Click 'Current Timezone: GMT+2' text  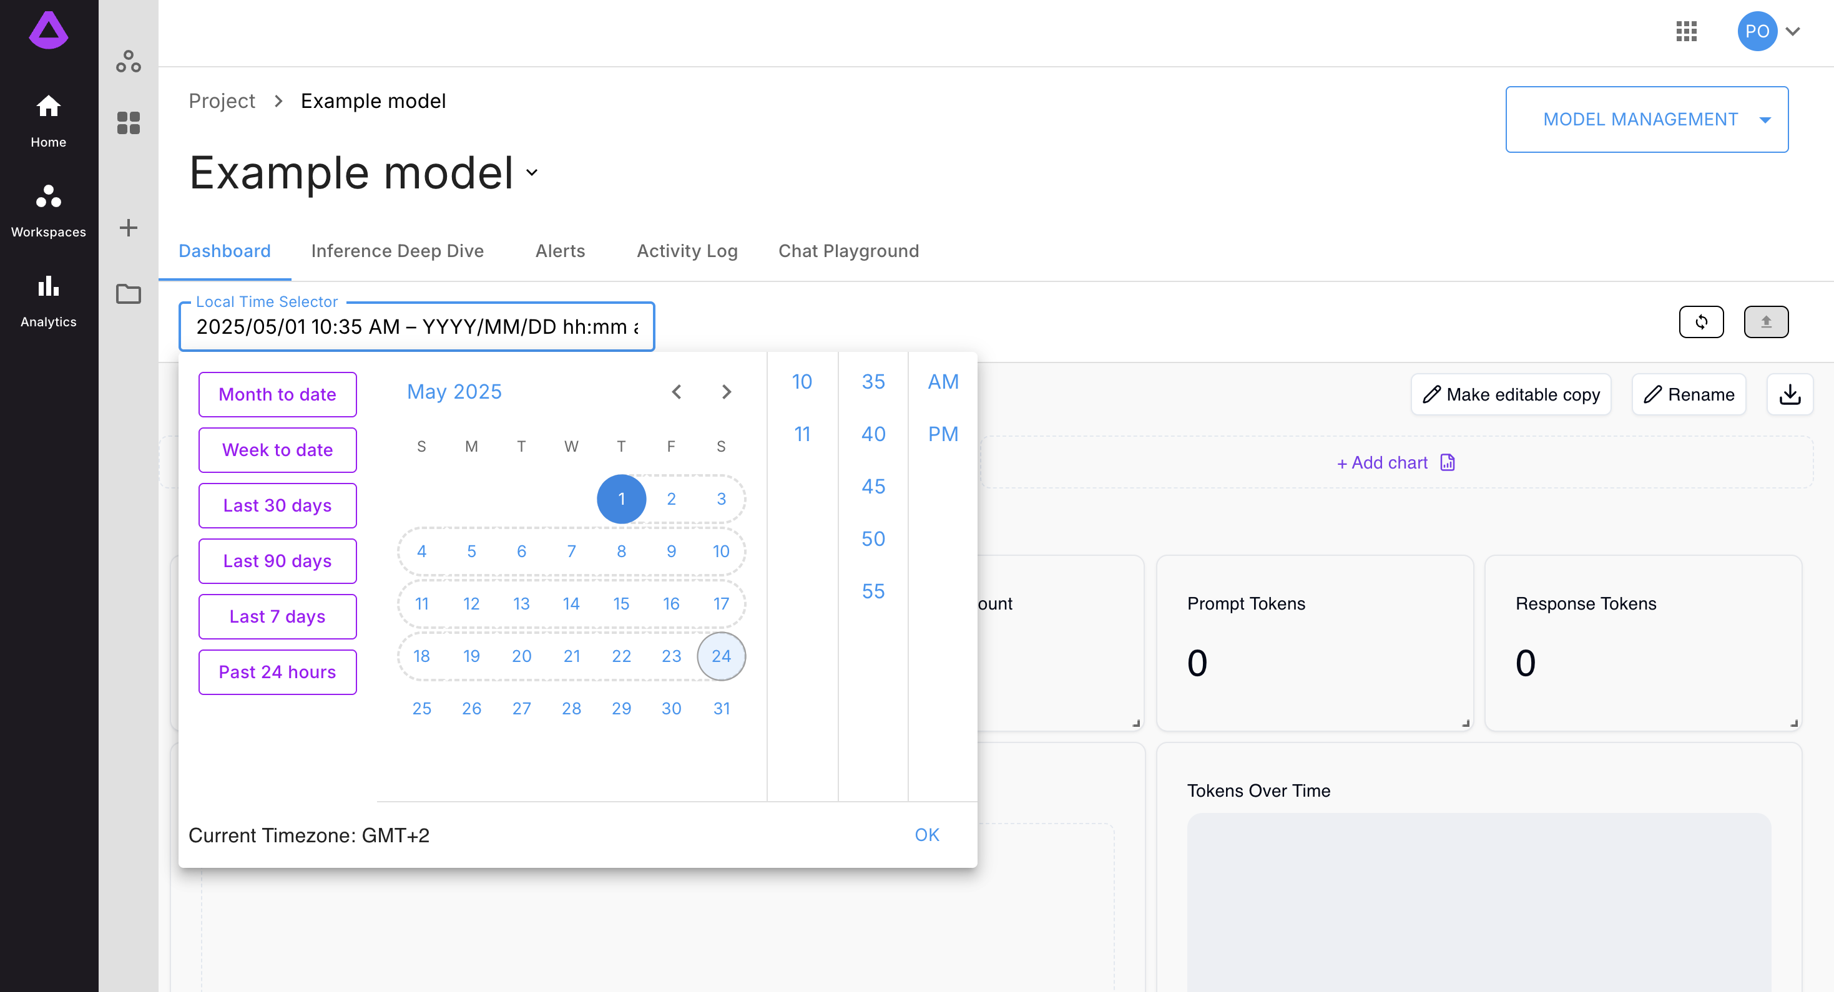pyautogui.click(x=309, y=835)
